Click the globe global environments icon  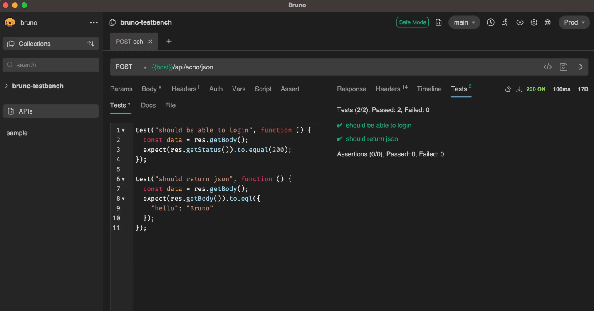tap(547, 22)
